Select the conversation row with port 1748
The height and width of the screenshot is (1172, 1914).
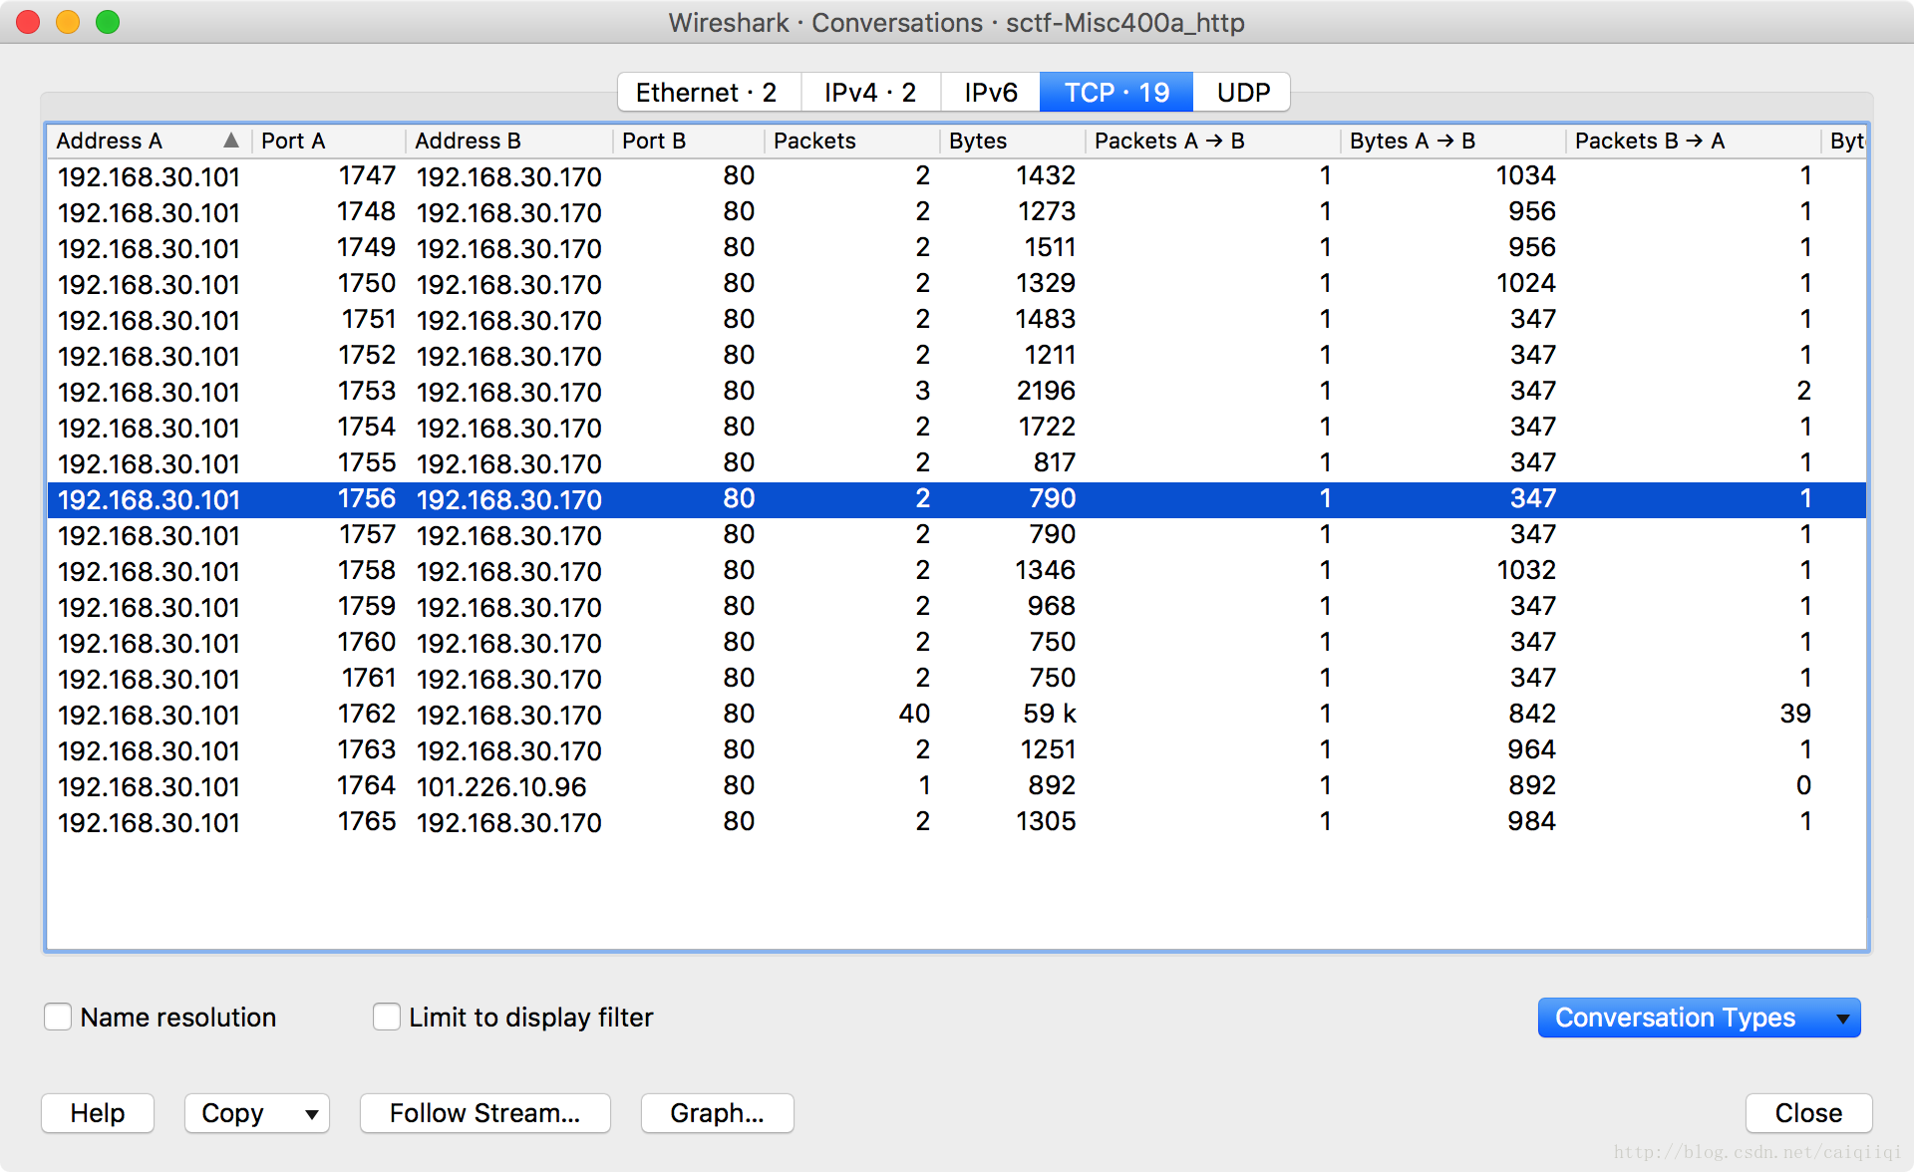pyautogui.click(x=957, y=212)
